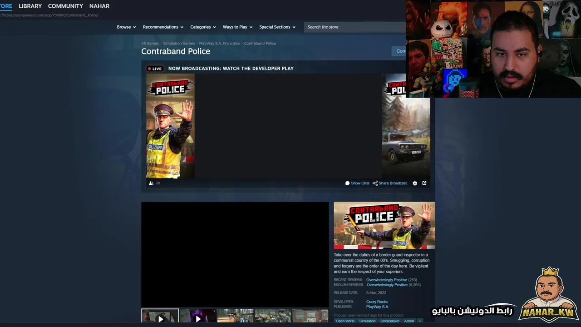
Task: Open the All Games breadcrumb link
Action: 150,44
